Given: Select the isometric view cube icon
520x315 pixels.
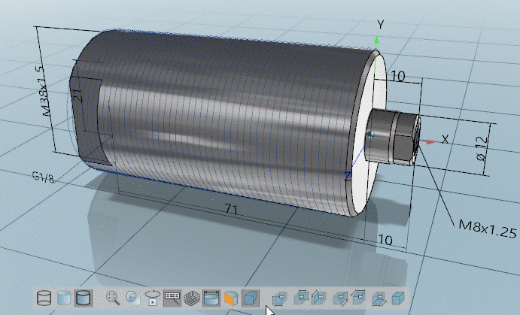Looking at the screenshot, I should (398, 298).
